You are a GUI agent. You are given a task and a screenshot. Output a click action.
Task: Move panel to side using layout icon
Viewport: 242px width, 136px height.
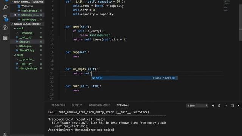[x=232, y=106]
